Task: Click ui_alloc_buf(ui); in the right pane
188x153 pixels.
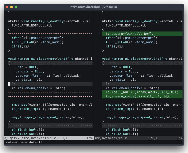Action: pos(122,134)
